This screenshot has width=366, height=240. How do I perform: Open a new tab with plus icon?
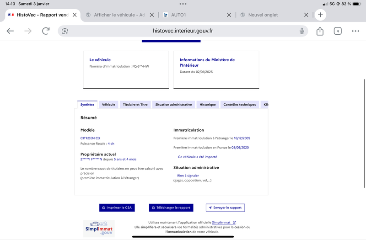point(320,15)
